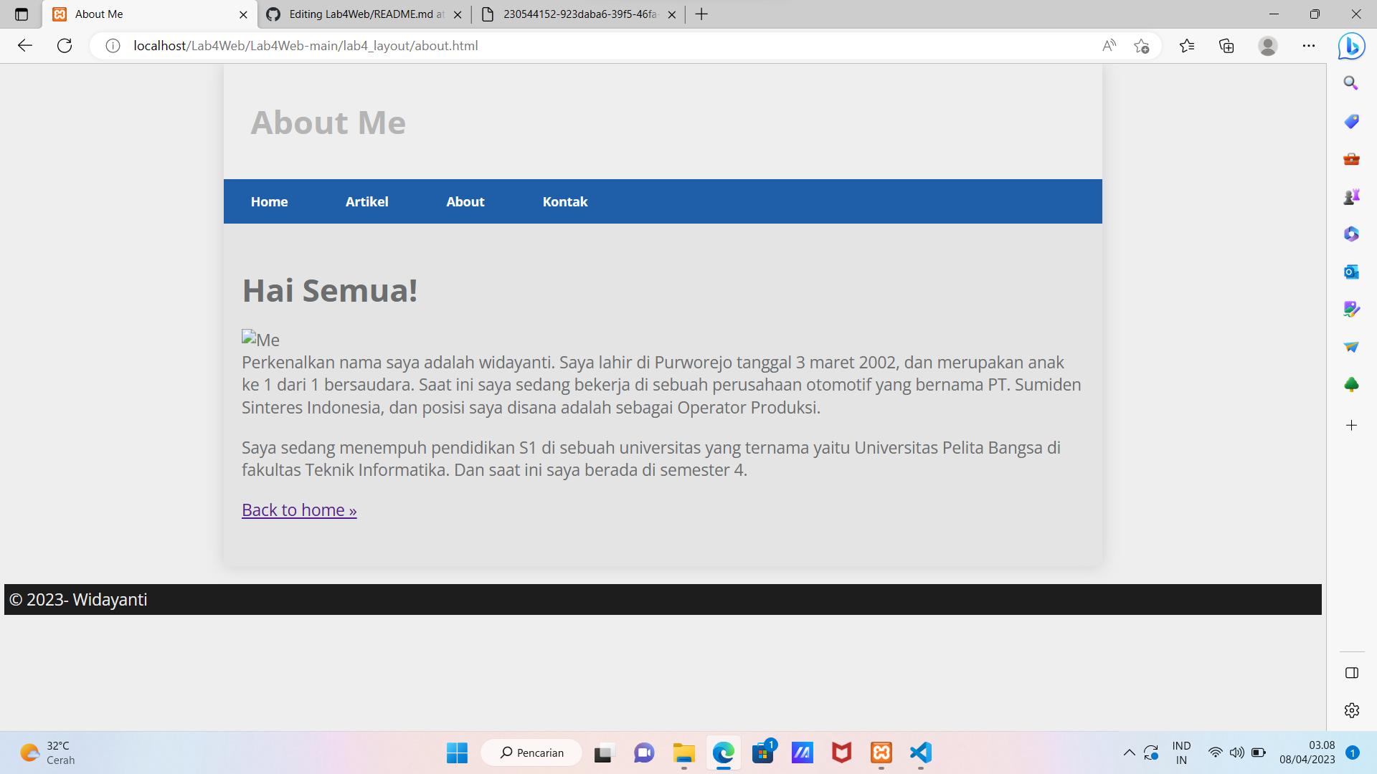Image resolution: width=1377 pixels, height=774 pixels.
Task: Show hidden system tray icons chevron
Action: point(1129,752)
